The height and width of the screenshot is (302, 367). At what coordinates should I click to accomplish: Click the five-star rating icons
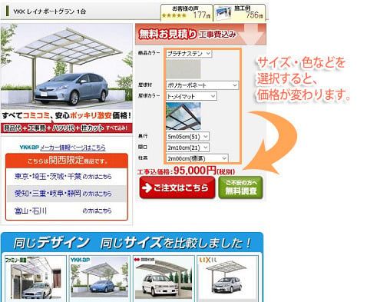click(x=174, y=15)
